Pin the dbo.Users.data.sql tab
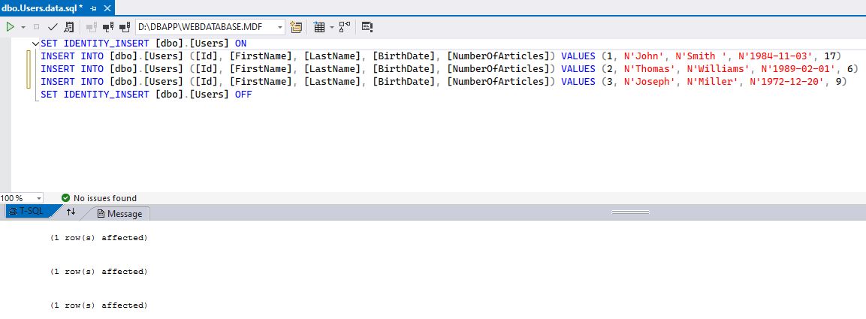866x319 pixels. 94,8
